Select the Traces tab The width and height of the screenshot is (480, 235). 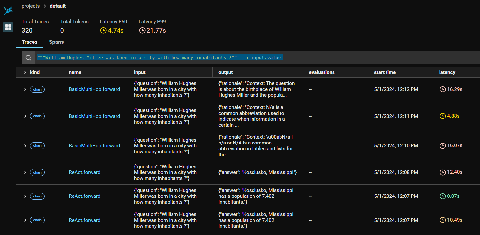[30, 42]
